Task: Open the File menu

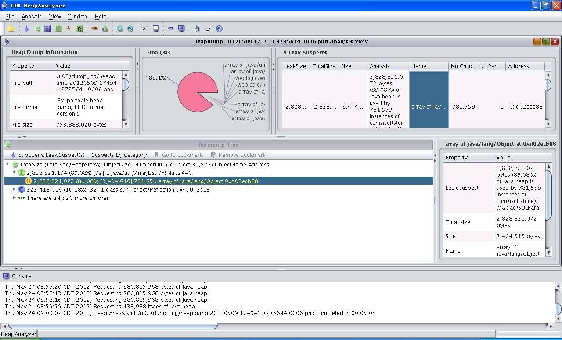Action: [10, 16]
